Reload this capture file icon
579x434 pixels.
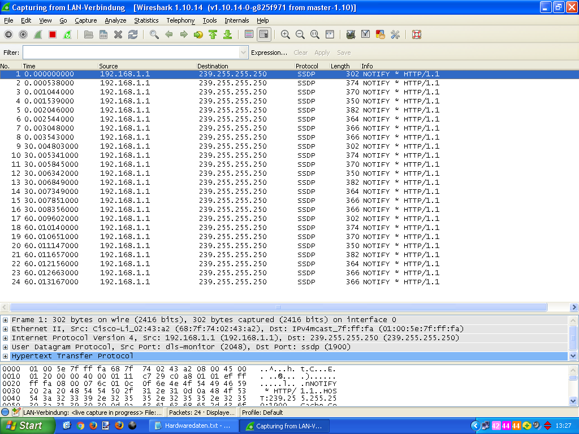click(x=133, y=34)
